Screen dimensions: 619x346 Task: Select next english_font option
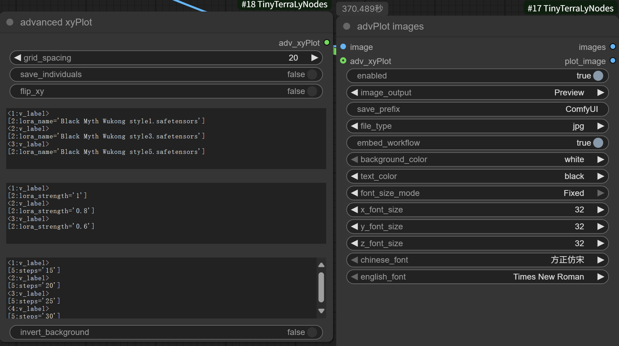point(601,277)
